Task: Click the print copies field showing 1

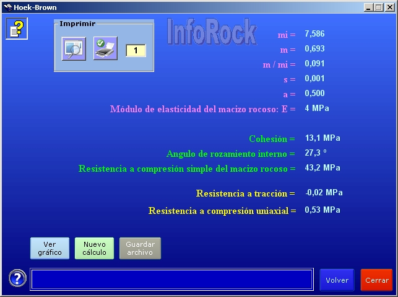Action: (x=136, y=50)
